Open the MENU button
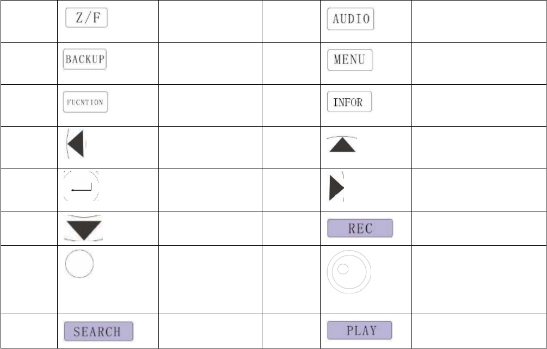The width and height of the screenshot is (547, 349). 350,60
